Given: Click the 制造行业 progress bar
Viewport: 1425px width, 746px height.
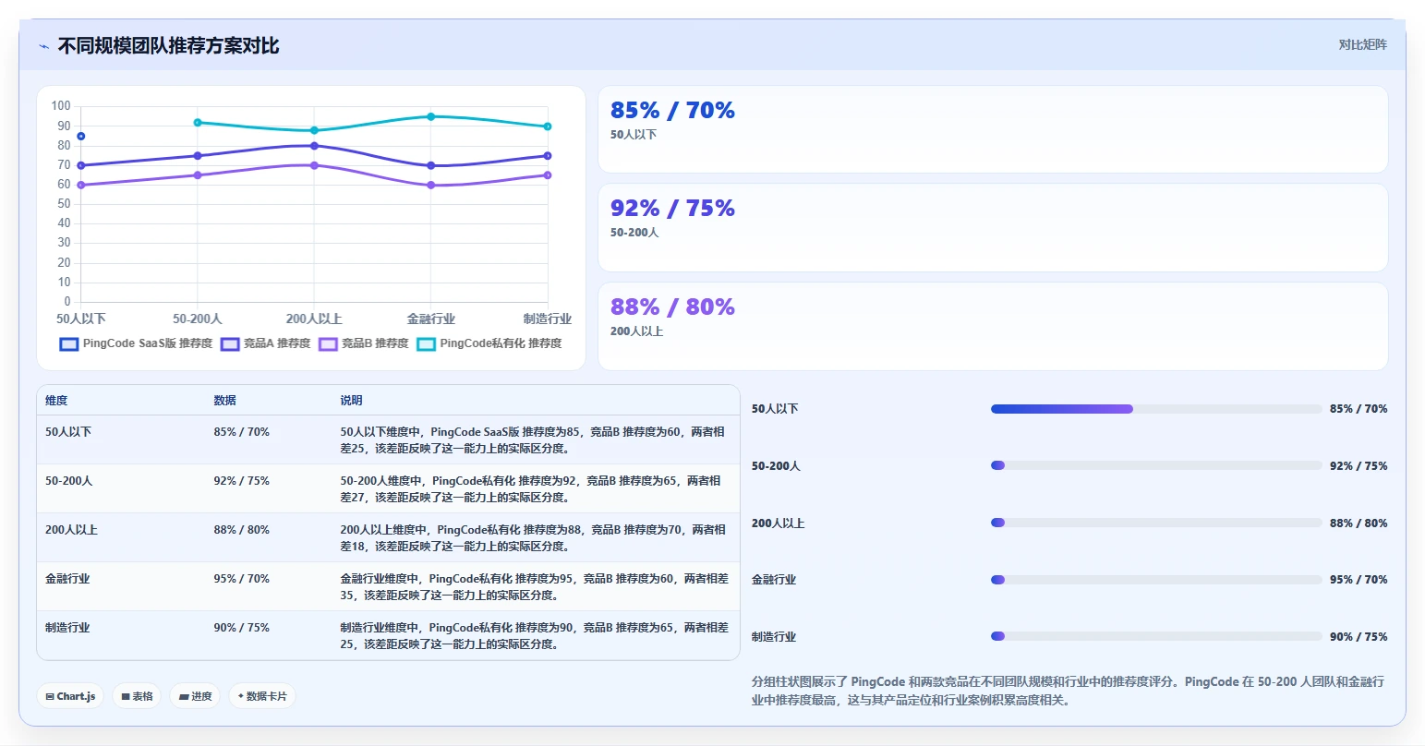Looking at the screenshot, I should pos(1156,636).
